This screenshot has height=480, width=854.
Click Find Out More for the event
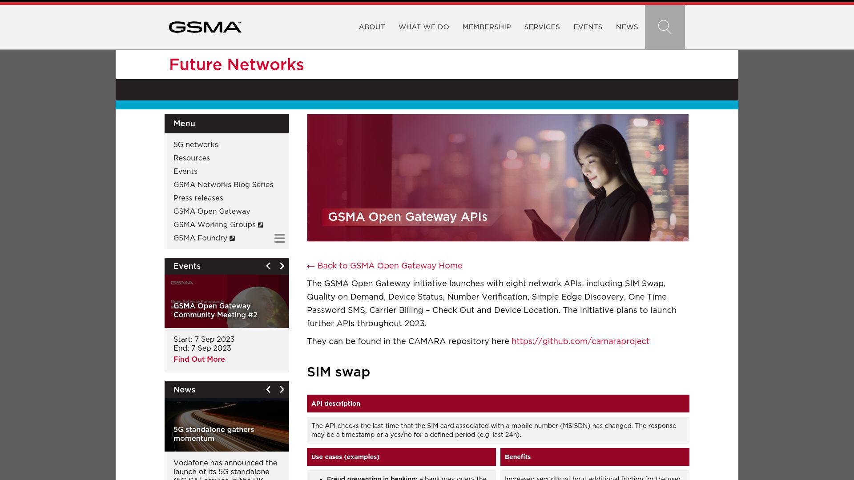[x=199, y=359]
